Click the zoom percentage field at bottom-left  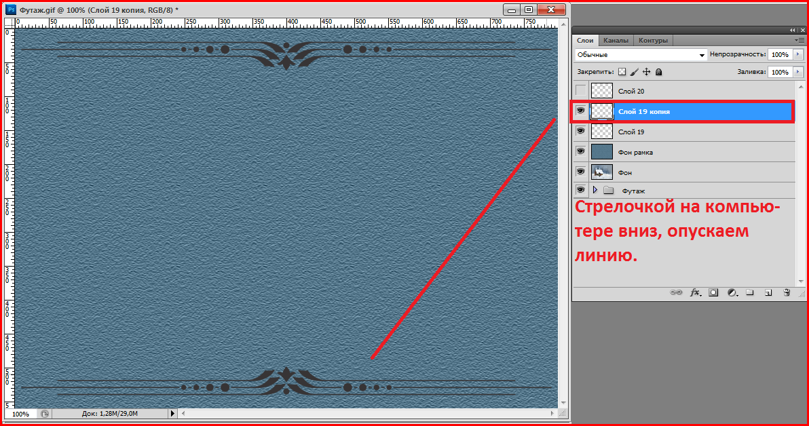[20, 414]
